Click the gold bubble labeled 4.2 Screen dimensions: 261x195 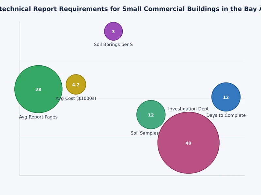click(x=76, y=84)
